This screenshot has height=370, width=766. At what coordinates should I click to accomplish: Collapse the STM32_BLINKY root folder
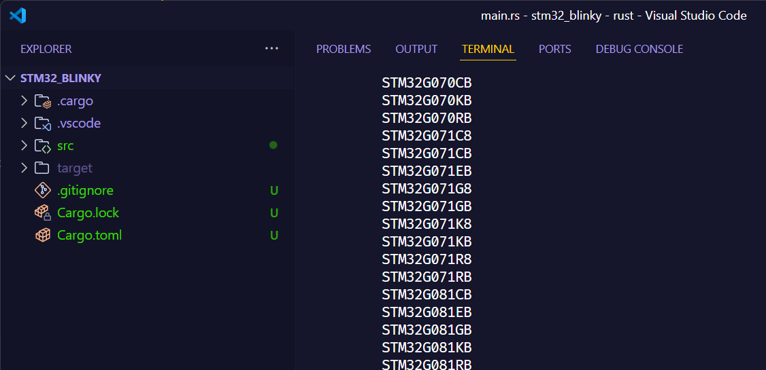pos(10,78)
